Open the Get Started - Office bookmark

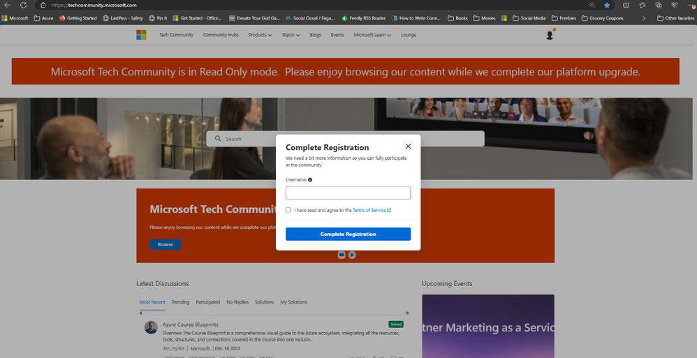coord(197,18)
